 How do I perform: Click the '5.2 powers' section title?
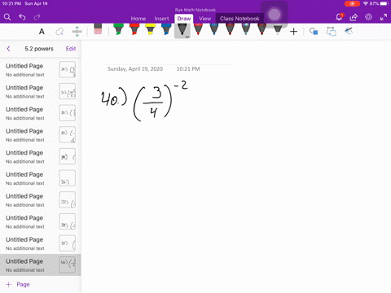pos(39,49)
